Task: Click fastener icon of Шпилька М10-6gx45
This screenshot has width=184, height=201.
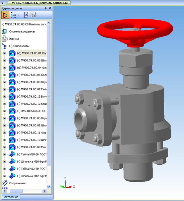Action: click(12, 162)
